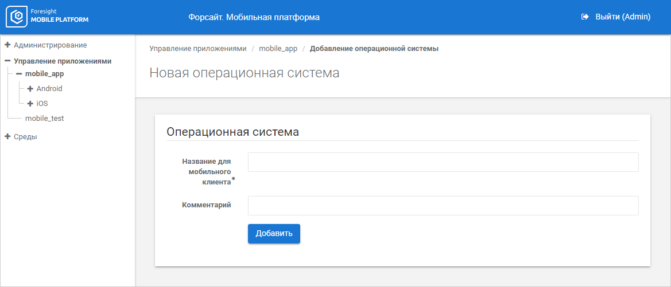Expand the Среды tree node

(8, 136)
